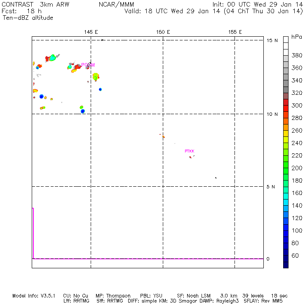Click the "320" colorbar value
Viewport: 305px width, 305px height.
297,93
